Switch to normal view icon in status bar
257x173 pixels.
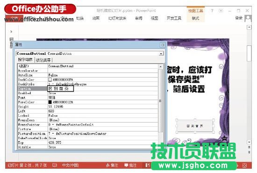pos(148,165)
